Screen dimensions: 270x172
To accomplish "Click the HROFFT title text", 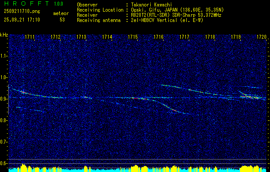I will [x=27, y=3].
